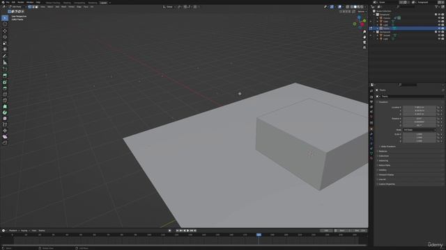Jump to the timeline end frame
Viewport: 446px width, 250px height.
(x=195, y=231)
